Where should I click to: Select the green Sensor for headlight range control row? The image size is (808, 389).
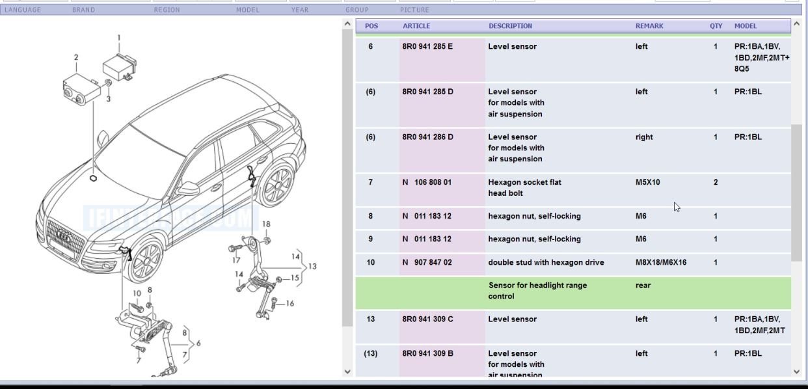click(537, 290)
